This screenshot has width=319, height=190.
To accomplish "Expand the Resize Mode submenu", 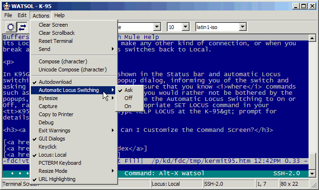I will 74,171.
